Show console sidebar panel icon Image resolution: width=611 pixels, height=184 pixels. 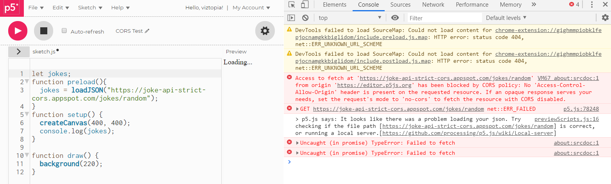[x=291, y=18]
